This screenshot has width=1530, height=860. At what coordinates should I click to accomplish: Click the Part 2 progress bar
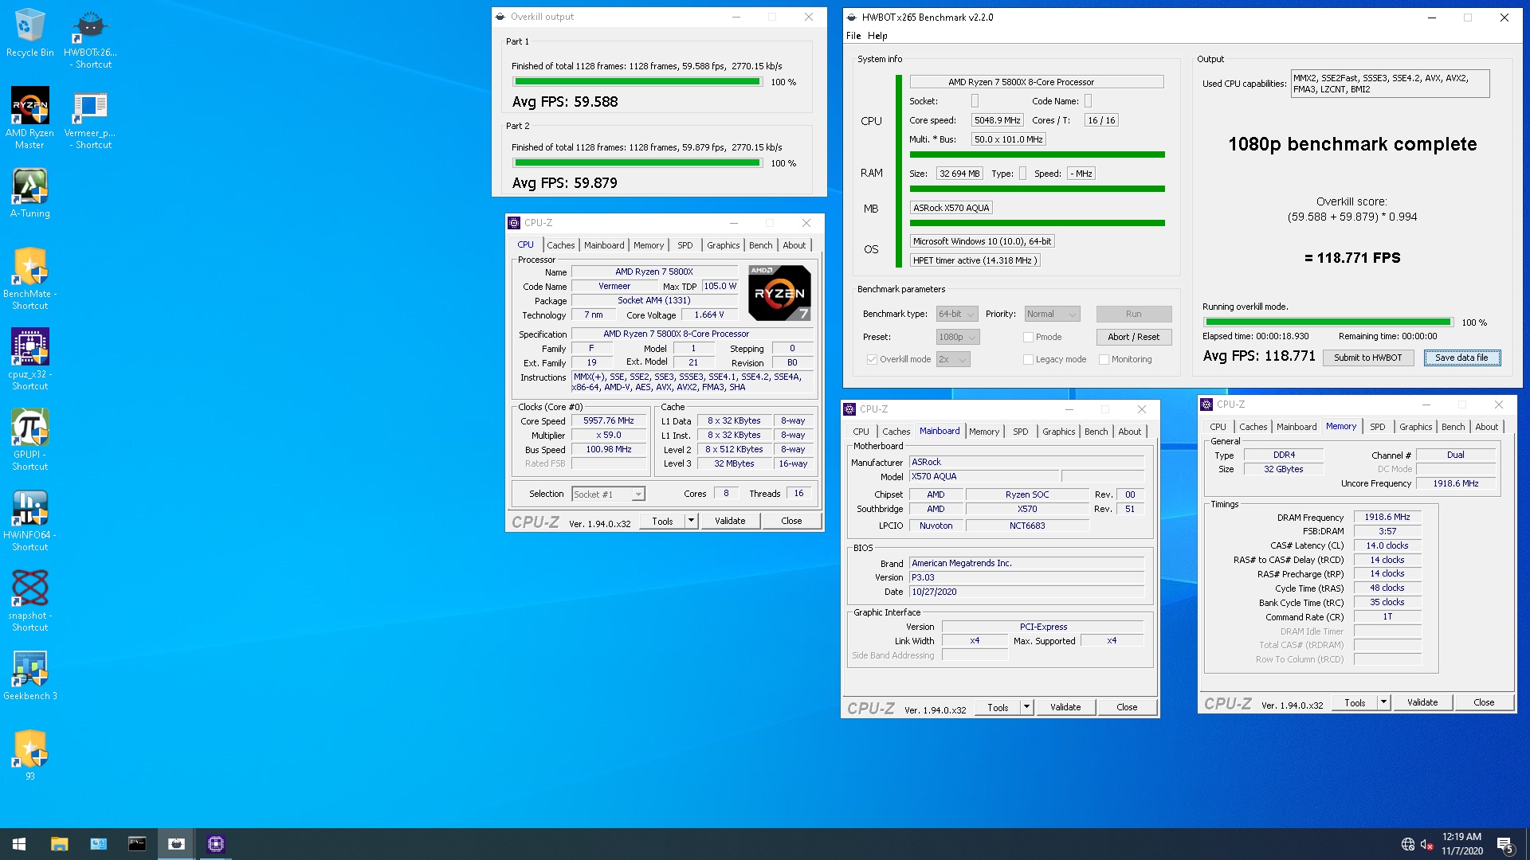tap(637, 163)
